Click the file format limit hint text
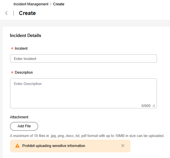This screenshot has width=170, height=158. tap(87, 136)
